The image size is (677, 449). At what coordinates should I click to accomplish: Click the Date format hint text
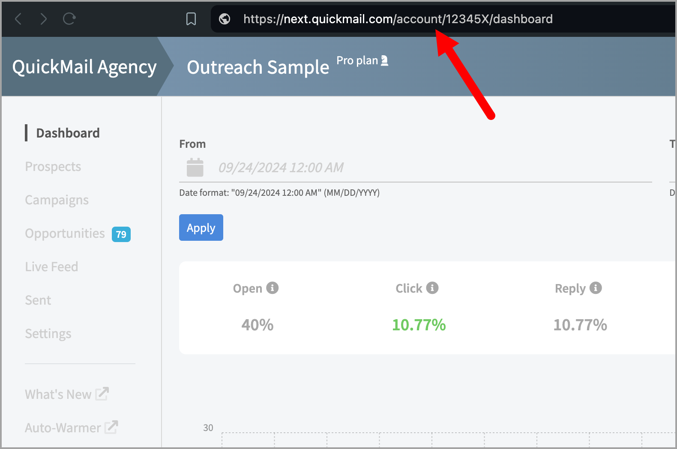tap(279, 193)
